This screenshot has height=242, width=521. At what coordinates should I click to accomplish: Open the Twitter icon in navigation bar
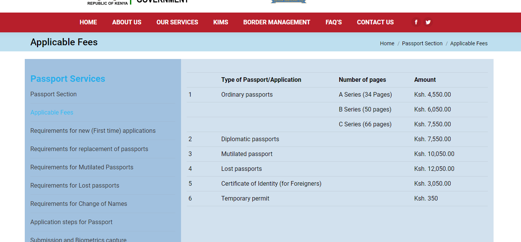428,22
